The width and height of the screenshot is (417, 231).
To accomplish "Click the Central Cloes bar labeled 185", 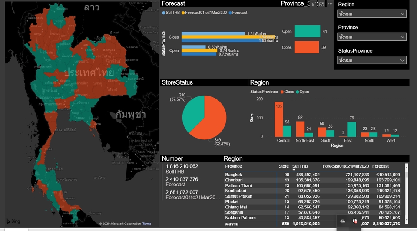I will click(279, 119).
